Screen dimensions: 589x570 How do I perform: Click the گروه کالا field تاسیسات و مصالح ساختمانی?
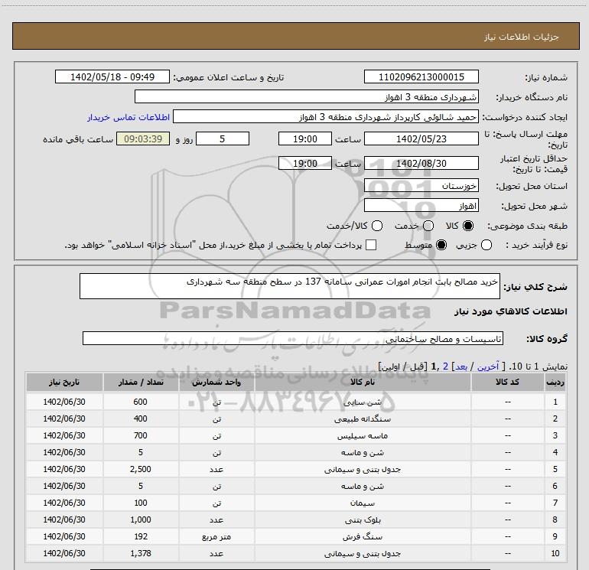tap(293, 338)
